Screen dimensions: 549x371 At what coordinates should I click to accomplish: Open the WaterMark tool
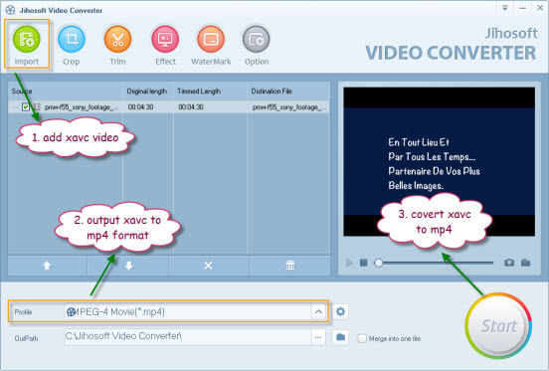(x=211, y=39)
